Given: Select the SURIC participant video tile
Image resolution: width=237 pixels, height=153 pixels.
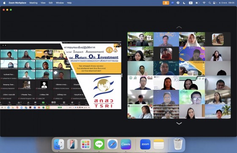Looking at the screenshot, I should 166,39.
